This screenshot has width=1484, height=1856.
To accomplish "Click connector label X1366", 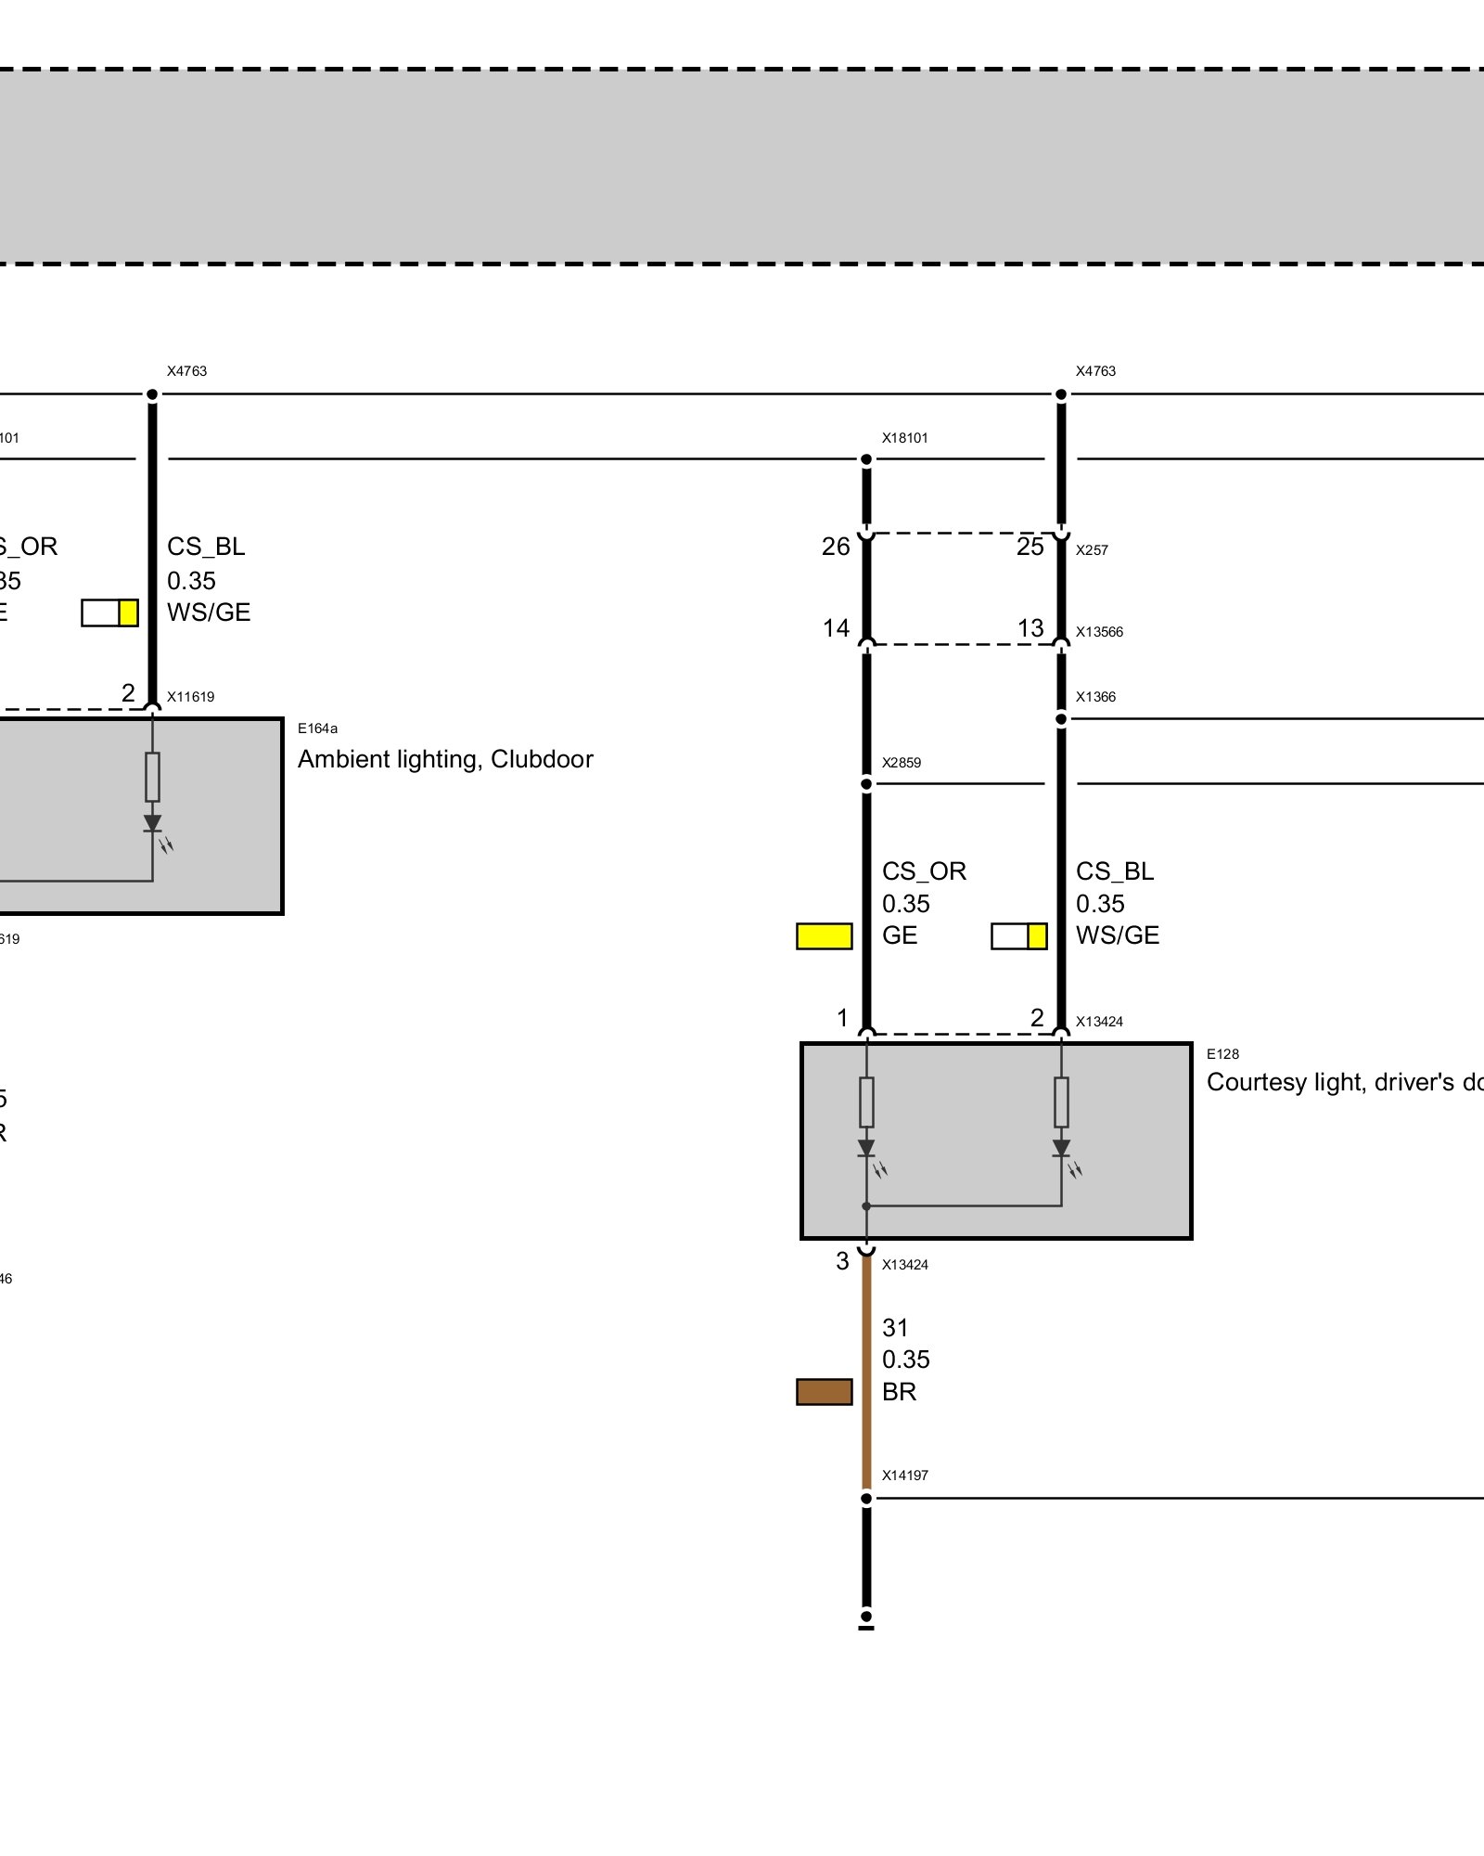I will click(1095, 697).
